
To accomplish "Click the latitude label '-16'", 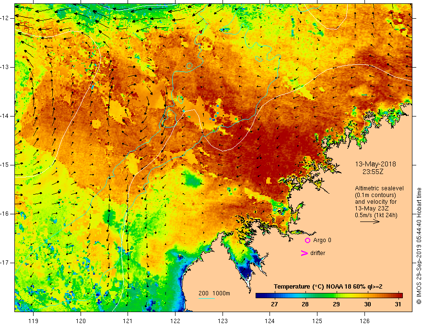I will 5,214.
